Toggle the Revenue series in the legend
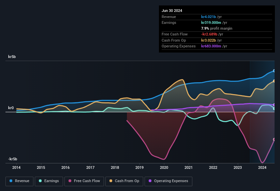Image resolution: width=280 pixels, height=191 pixels. tap(20, 181)
